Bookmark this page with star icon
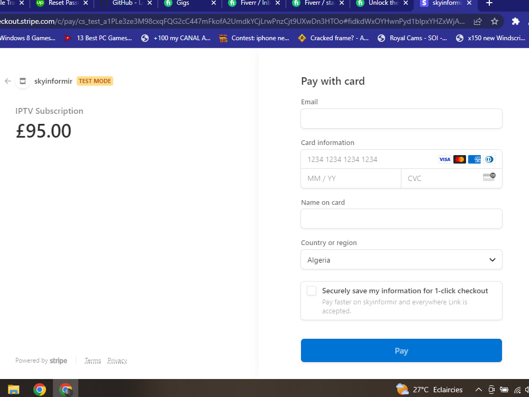The height and width of the screenshot is (397, 529). [495, 21]
